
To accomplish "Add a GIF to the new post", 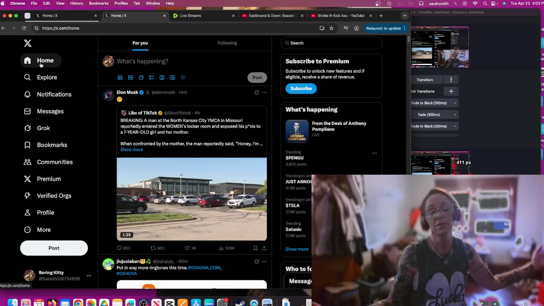I will (130, 77).
